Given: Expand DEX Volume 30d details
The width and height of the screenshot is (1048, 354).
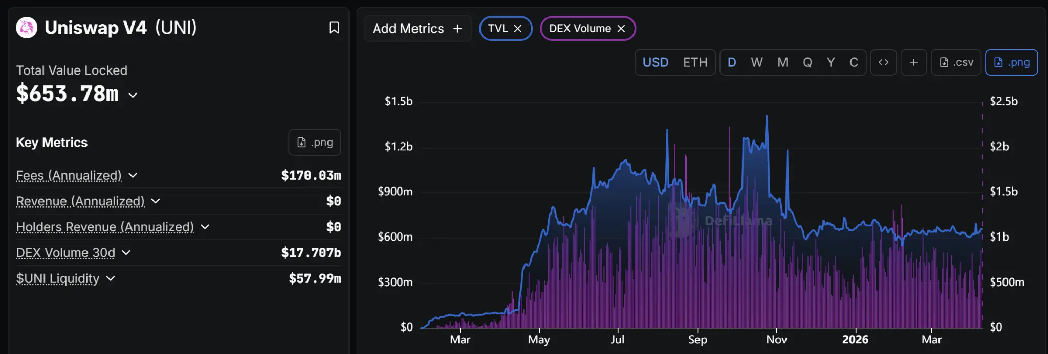Looking at the screenshot, I should [126, 253].
